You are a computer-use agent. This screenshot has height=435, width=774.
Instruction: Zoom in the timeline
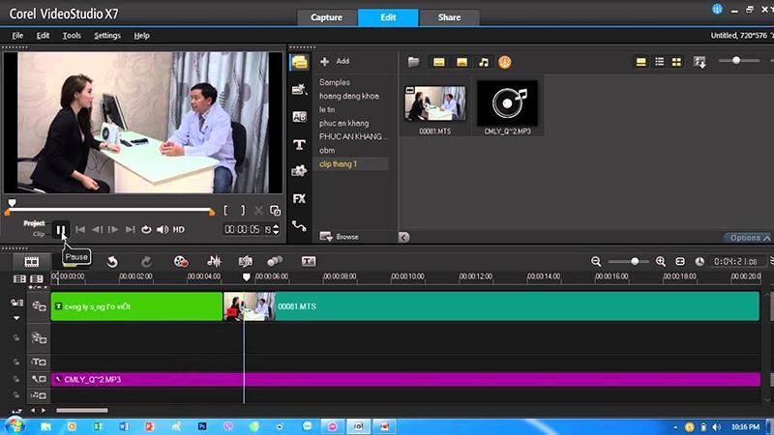point(661,261)
